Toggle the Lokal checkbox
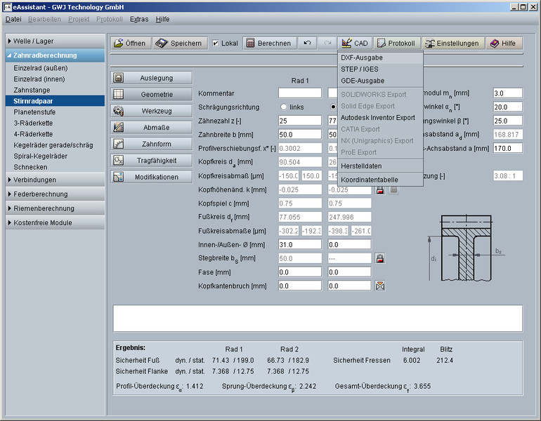 coord(216,44)
